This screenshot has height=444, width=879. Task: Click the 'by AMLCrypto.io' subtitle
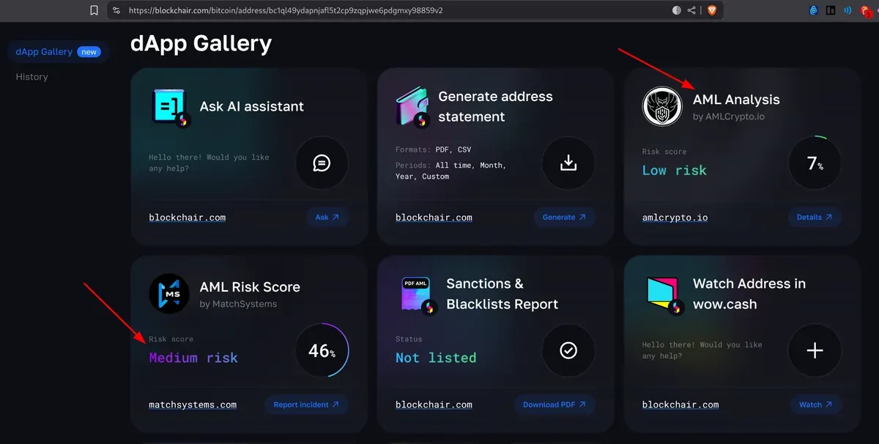pyautogui.click(x=729, y=116)
